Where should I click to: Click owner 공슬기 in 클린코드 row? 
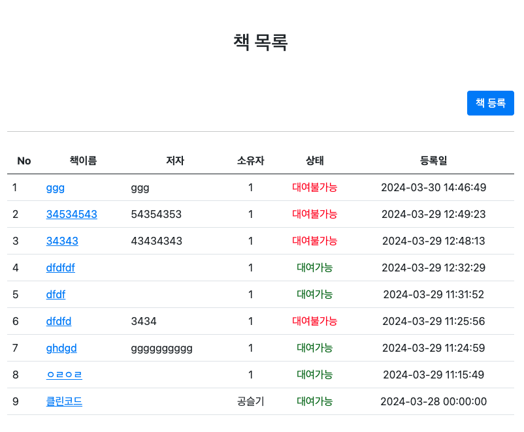tap(251, 401)
